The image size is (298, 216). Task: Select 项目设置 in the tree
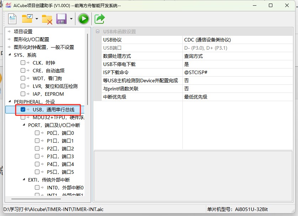[23, 32]
